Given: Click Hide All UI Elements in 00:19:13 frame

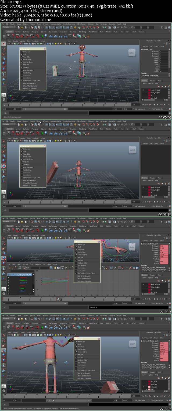Looking at the screenshot, I should pyautogui.click(x=84, y=373).
